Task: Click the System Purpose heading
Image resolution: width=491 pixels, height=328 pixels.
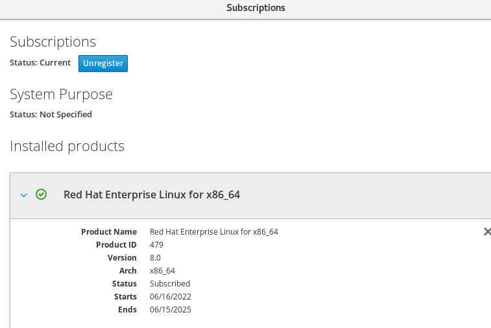Action: [x=61, y=95]
